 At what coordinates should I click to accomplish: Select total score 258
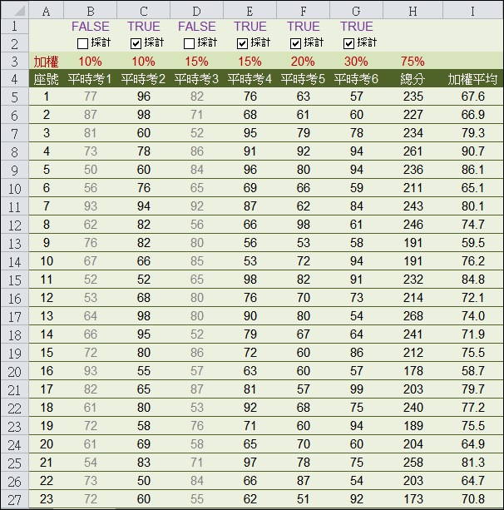pos(413,463)
